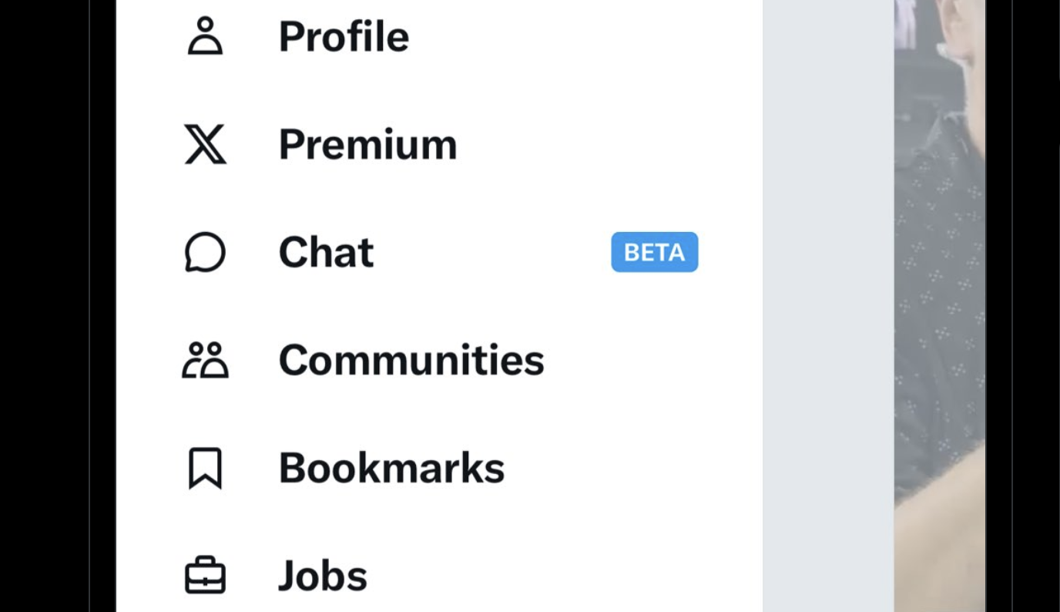This screenshot has width=1060, height=612.
Task: Choose the Bookmarks text label
Action: coord(391,468)
